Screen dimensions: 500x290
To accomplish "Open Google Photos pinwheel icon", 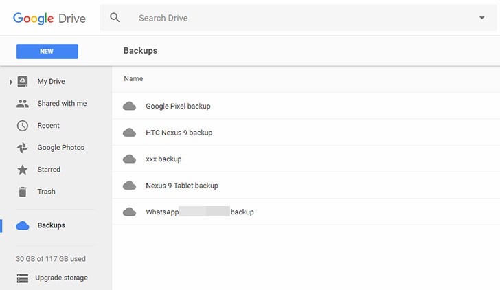I will pyautogui.click(x=23, y=148).
